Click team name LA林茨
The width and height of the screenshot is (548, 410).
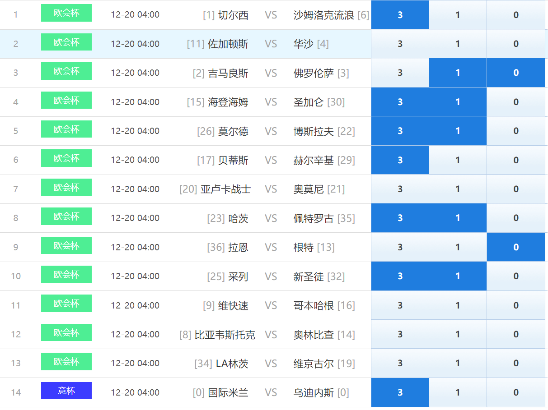point(232,364)
